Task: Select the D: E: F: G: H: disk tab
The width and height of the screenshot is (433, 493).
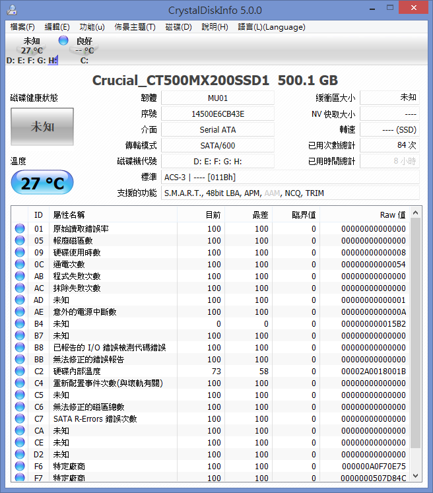Action: [x=32, y=50]
